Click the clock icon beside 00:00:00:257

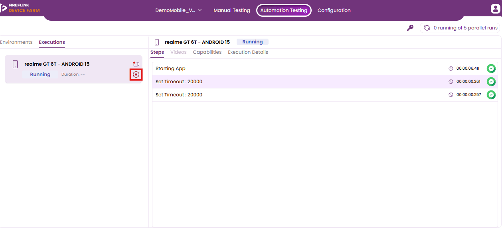(451, 95)
